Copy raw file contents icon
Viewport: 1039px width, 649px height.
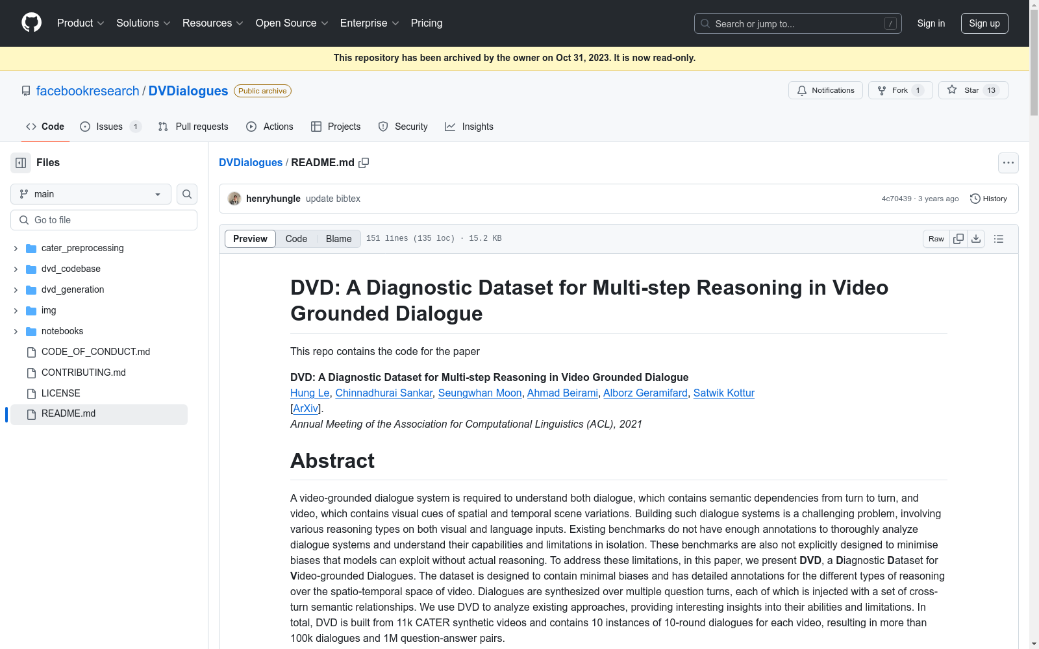(958, 239)
